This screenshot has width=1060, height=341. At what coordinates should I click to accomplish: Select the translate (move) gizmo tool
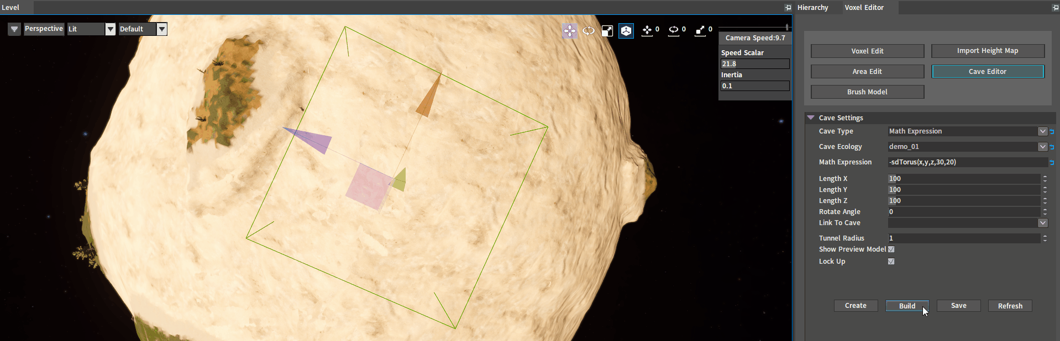(570, 31)
